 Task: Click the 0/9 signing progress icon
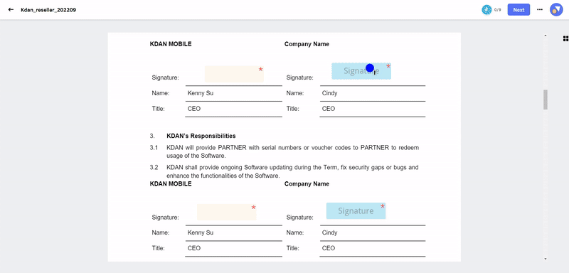click(x=486, y=10)
